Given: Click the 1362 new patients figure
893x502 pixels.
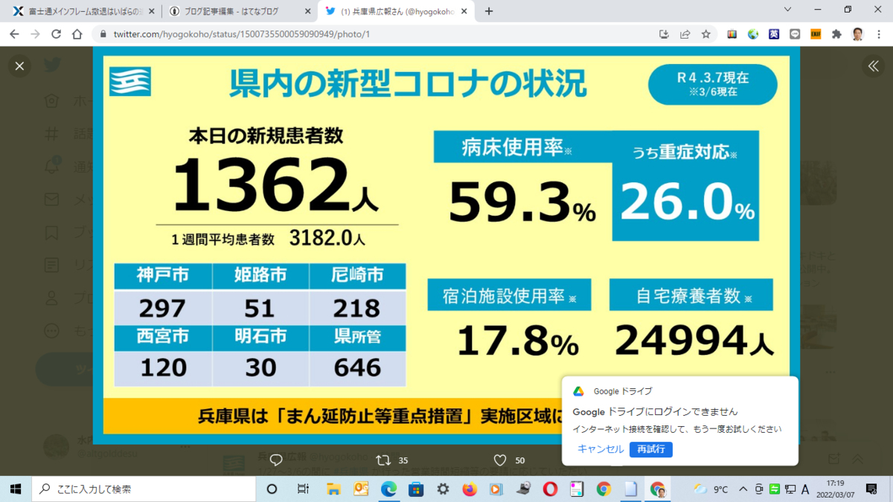Looking at the screenshot, I should [x=260, y=185].
